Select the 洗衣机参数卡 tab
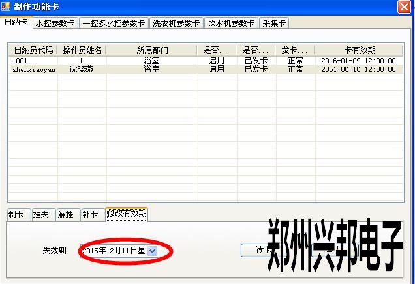The height and width of the screenshot is (284, 415). tap(176, 24)
